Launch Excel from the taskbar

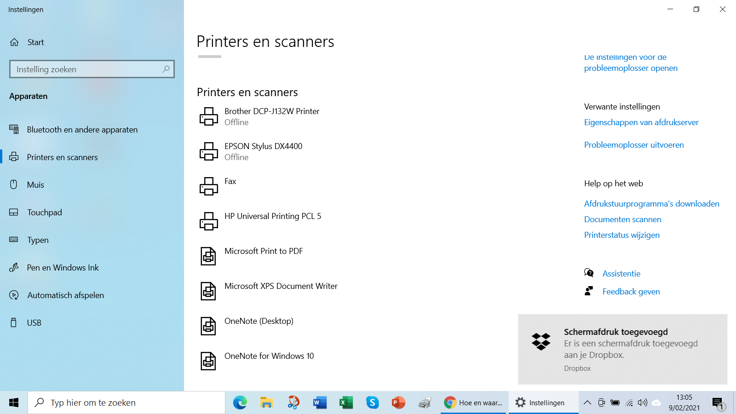pyautogui.click(x=346, y=402)
